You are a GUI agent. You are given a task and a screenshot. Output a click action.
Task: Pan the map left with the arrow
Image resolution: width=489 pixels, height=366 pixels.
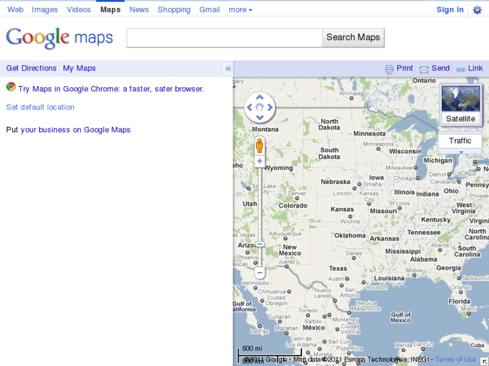[250, 107]
